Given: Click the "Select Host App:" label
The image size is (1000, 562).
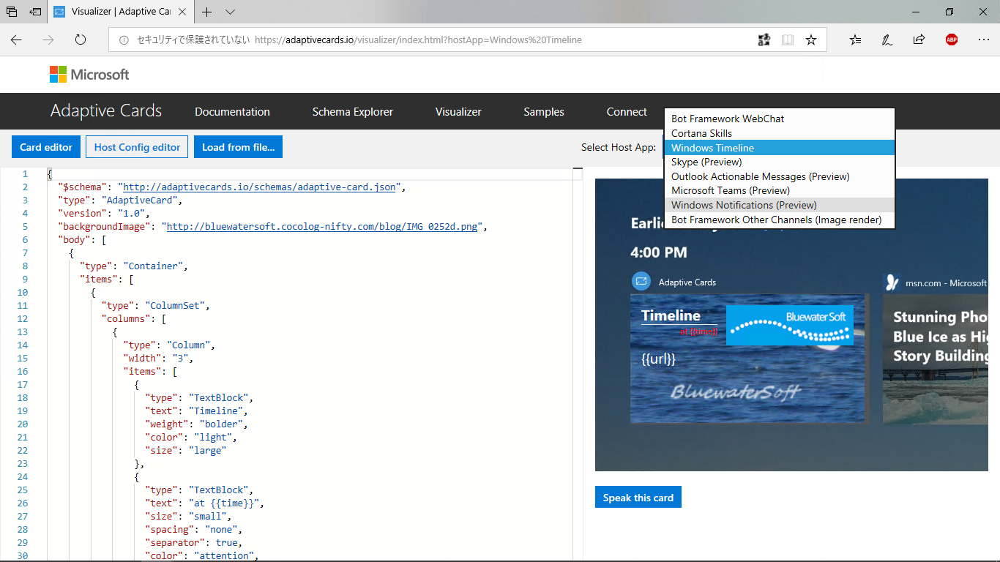Looking at the screenshot, I should (619, 147).
